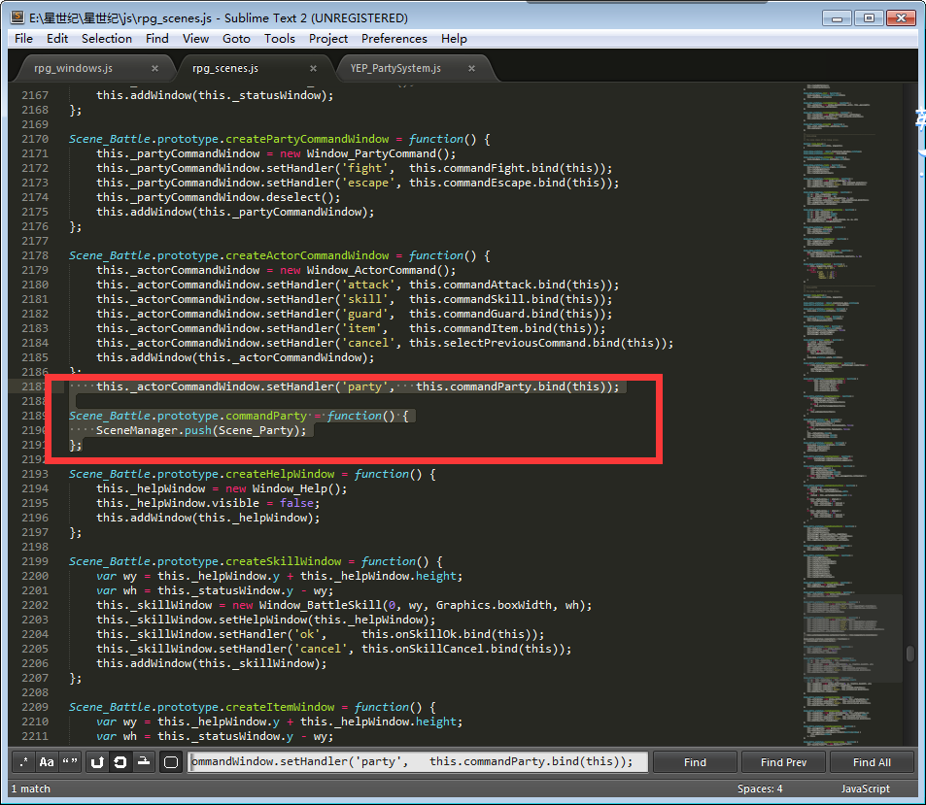Open the JavaScript syntax selector
Viewport: 926px width, 805px height.
click(866, 788)
